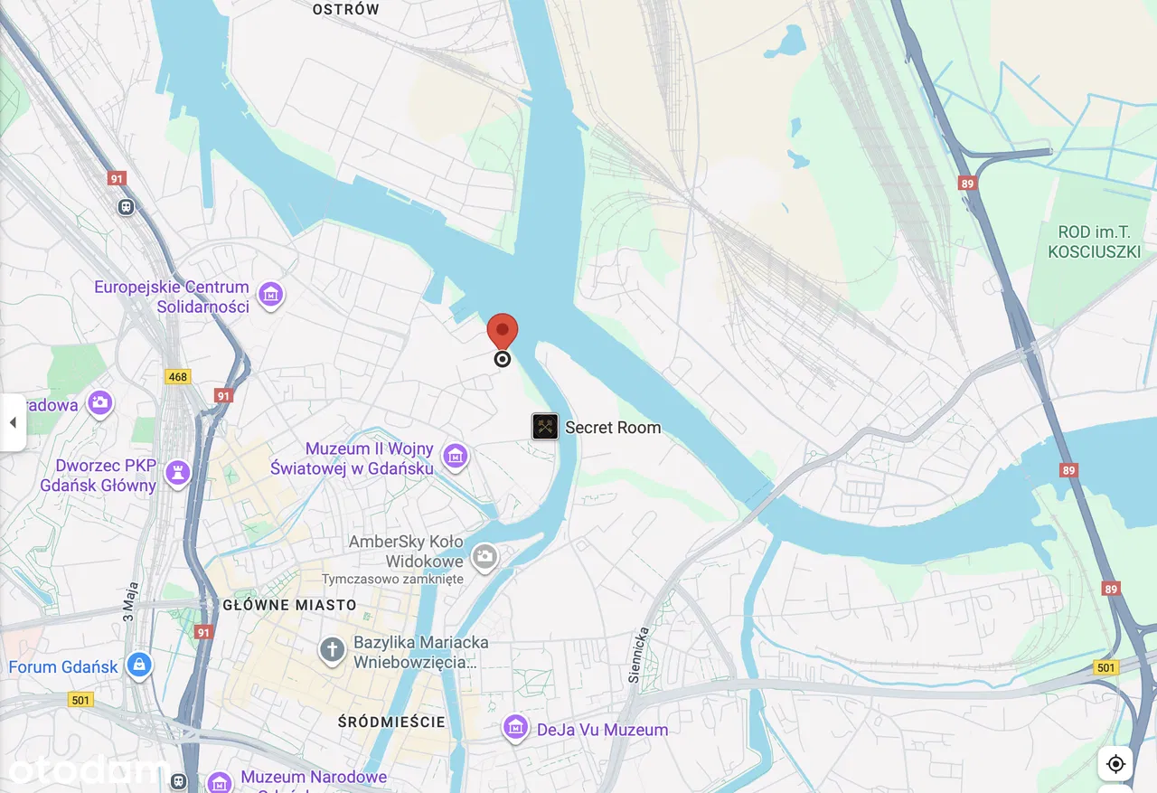Open the Secret Room place icon
1157x793 pixels.
coord(545,427)
